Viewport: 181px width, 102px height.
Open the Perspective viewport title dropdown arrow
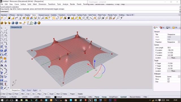tap(21, 27)
